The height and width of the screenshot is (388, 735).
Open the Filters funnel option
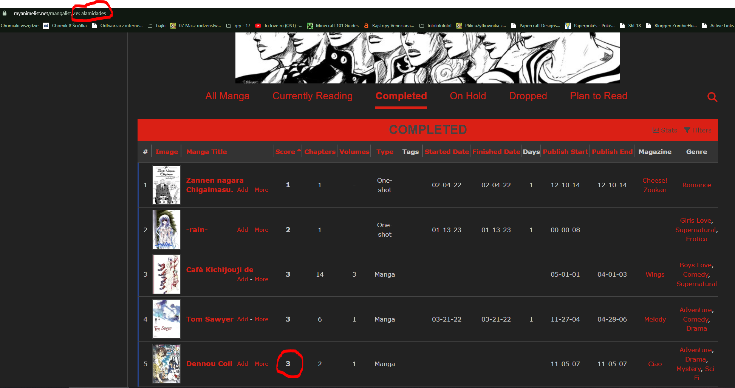click(x=698, y=130)
